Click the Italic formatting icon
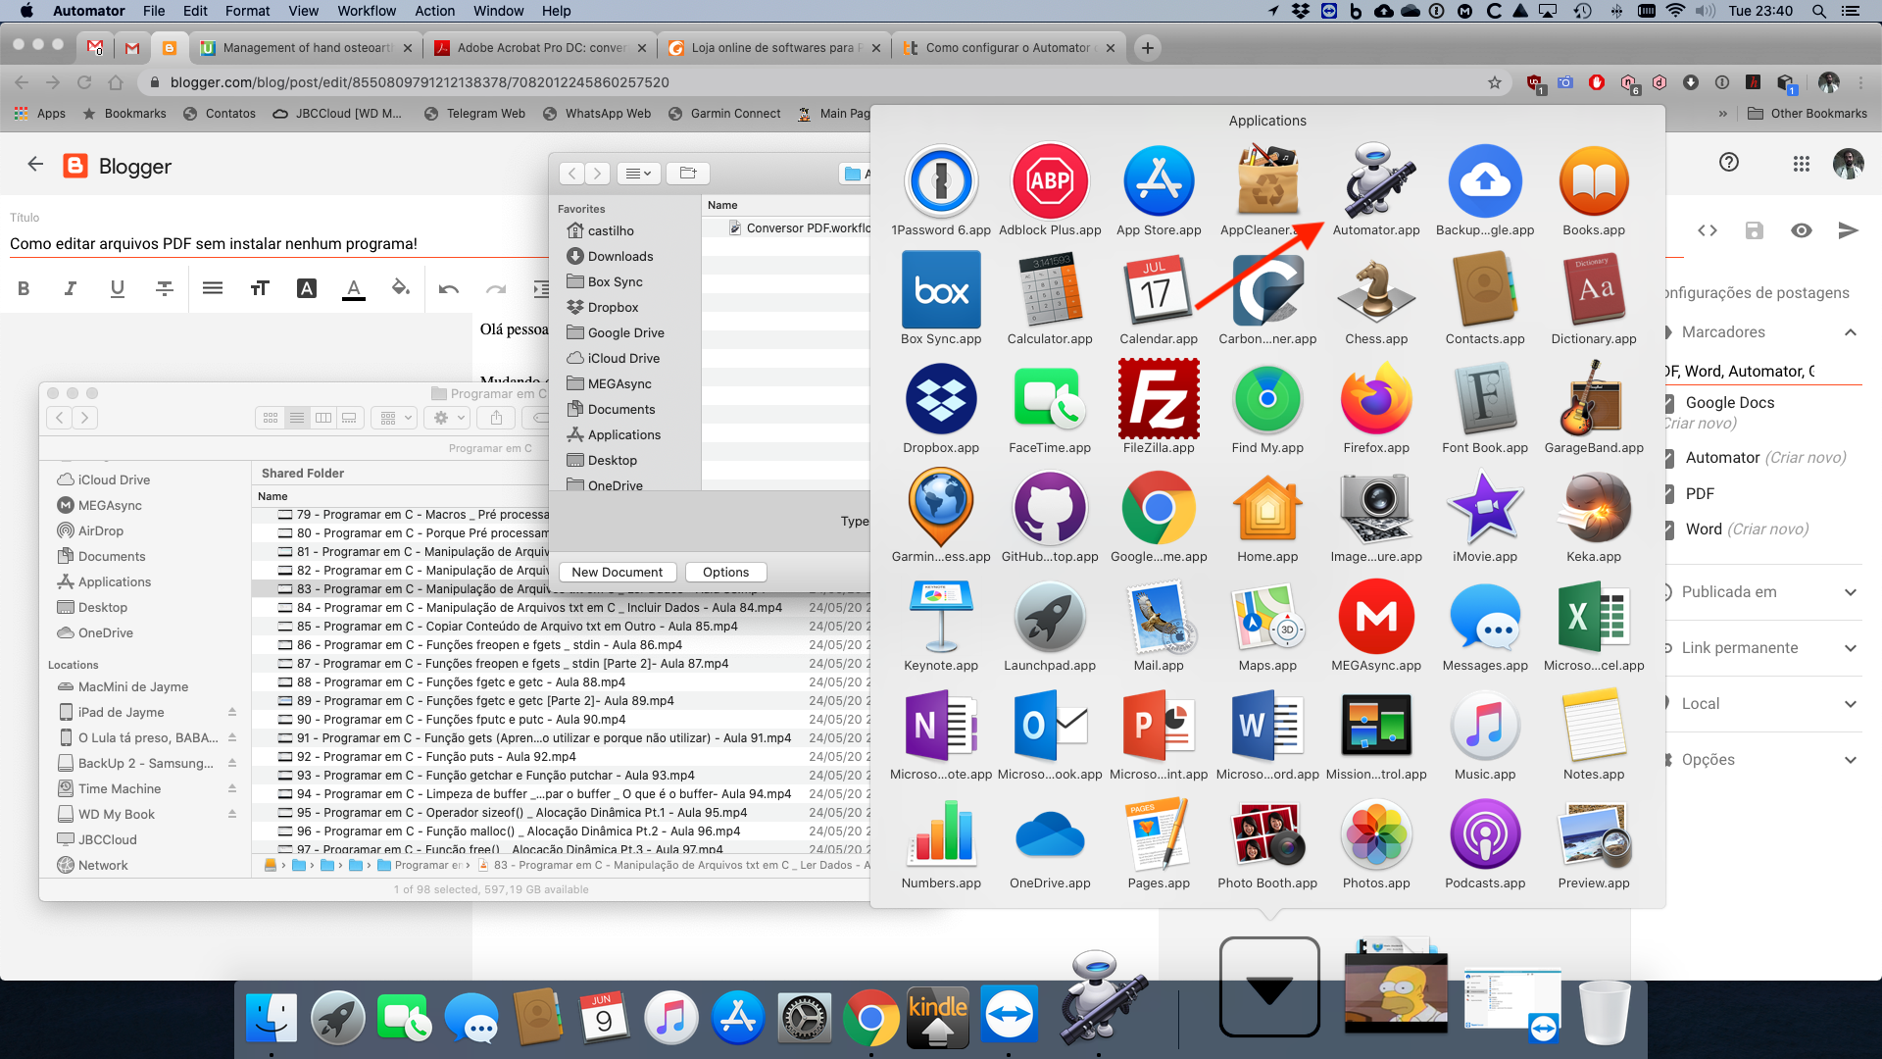 coord(71,288)
